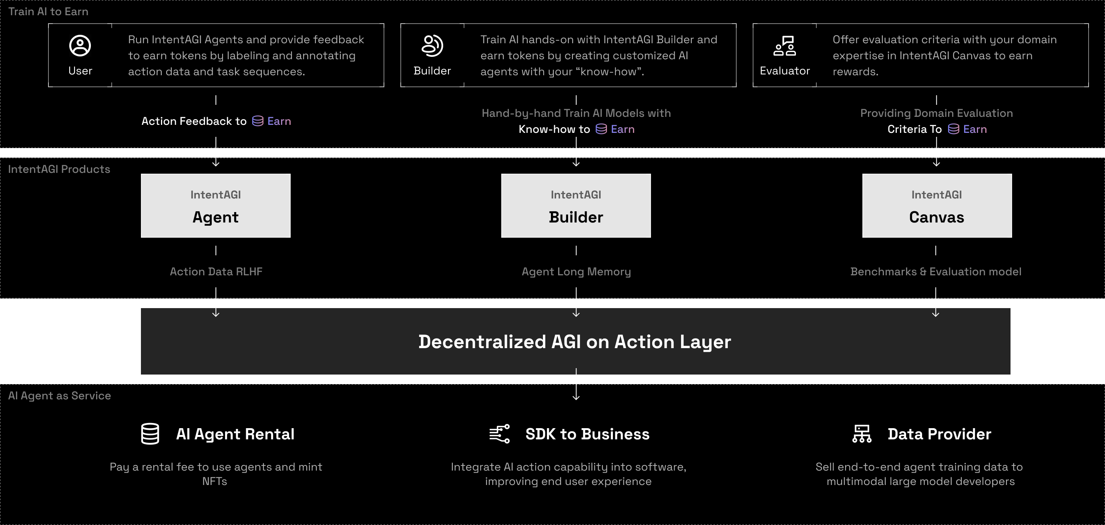This screenshot has width=1105, height=525.
Task: Click the AI Agent Rental database icon
Action: tap(150, 434)
